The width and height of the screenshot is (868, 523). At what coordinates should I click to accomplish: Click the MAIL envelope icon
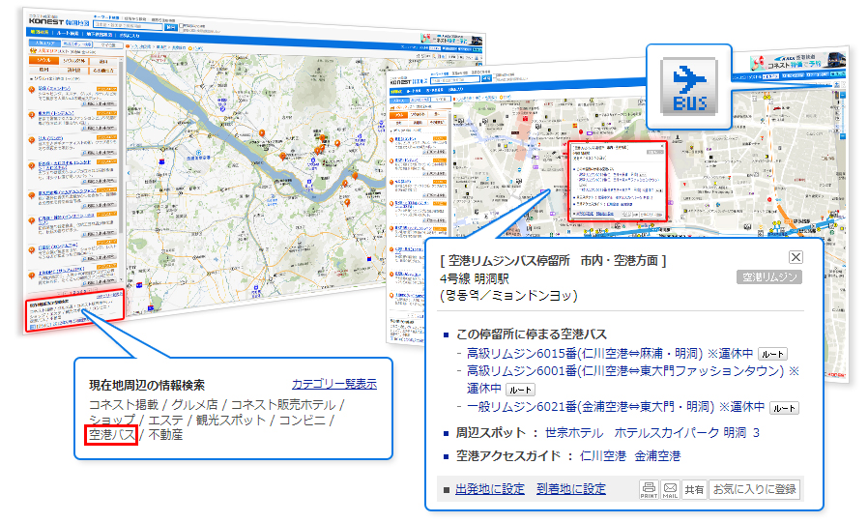click(670, 489)
